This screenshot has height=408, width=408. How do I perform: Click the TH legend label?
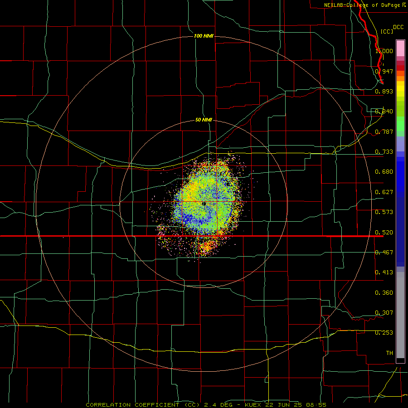coord(389,353)
